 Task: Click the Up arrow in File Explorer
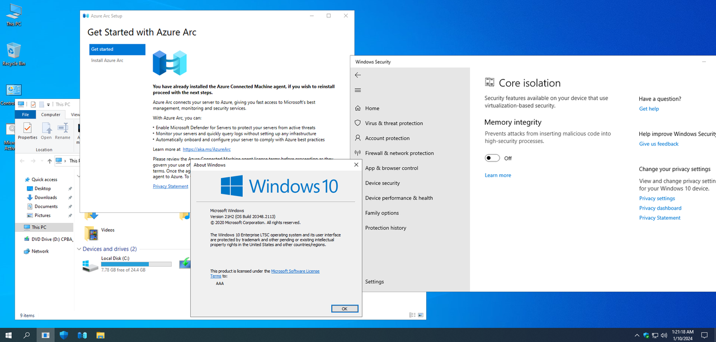pos(50,161)
